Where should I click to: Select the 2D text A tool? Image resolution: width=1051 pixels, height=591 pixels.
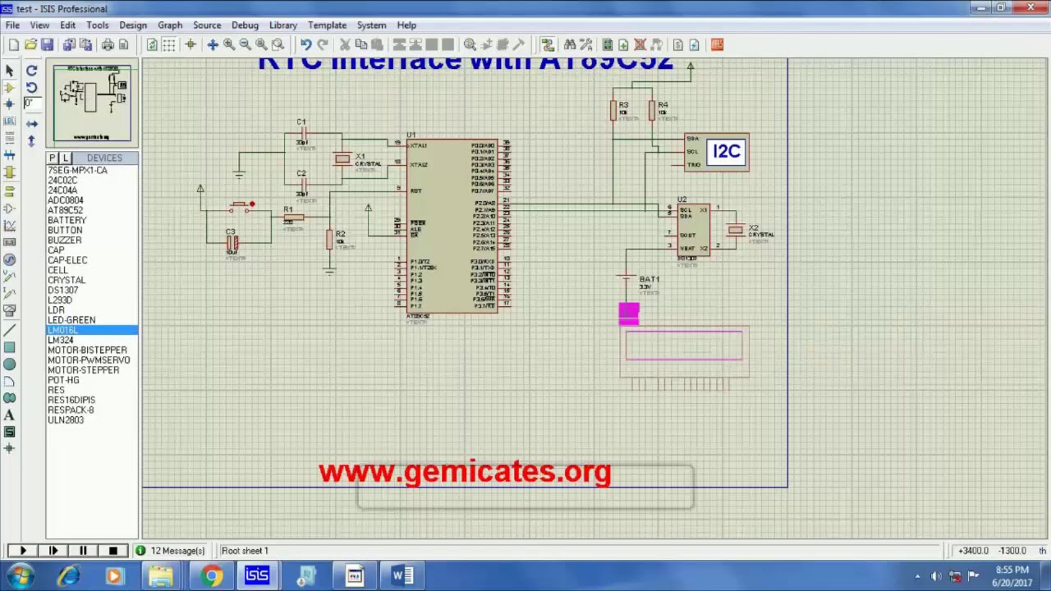coord(10,415)
